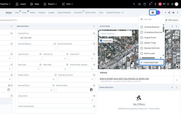Uncheck the Flood Map checkbox
Image resolution: width=181 pixels, height=114 pixels.
[x=101, y=41]
